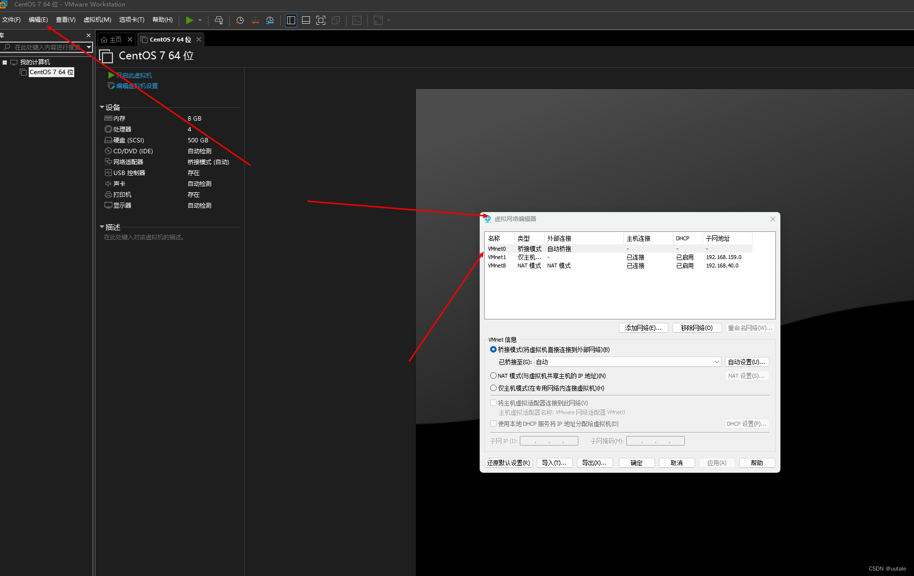Sort by 名称 column header
Screen dimensions: 914x576
[x=500, y=238]
